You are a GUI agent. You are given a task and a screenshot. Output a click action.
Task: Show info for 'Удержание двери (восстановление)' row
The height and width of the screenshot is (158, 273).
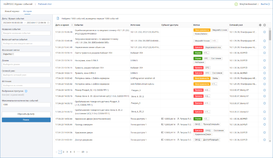point(265,119)
